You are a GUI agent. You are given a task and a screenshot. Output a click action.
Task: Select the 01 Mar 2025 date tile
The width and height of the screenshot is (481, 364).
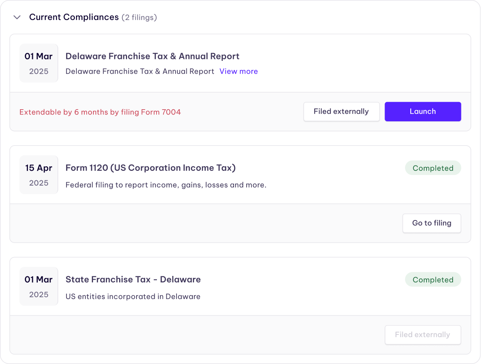[39, 63]
